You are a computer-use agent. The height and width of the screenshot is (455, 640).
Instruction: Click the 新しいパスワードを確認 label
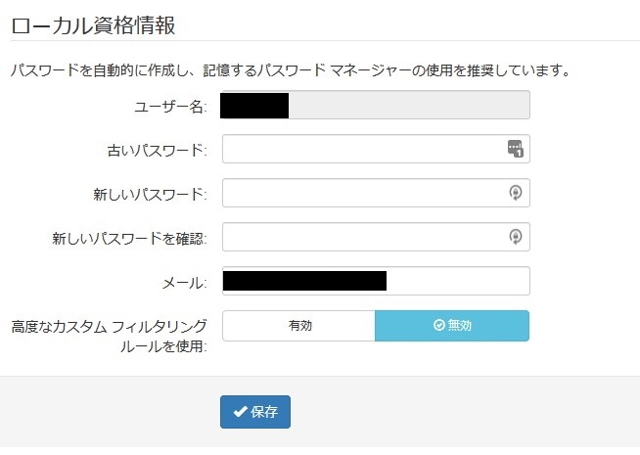[130, 239]
